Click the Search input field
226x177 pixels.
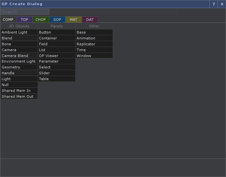[x=25, y=12]
